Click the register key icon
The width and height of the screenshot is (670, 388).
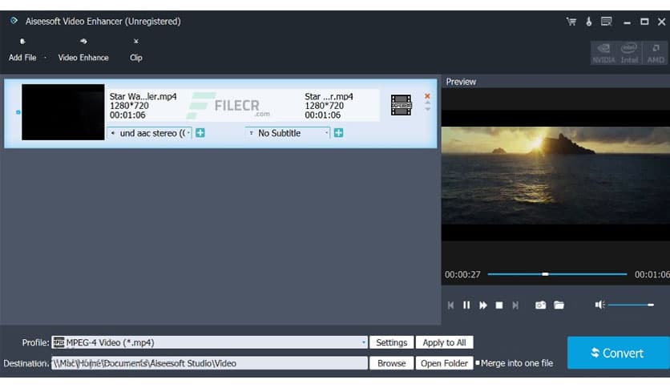point(589,22)
